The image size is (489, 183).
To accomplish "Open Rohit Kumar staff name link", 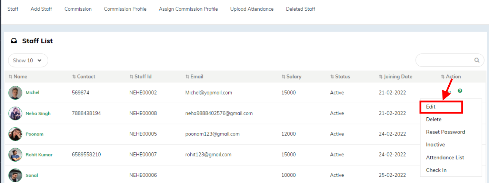I will (x=39, y=155).
